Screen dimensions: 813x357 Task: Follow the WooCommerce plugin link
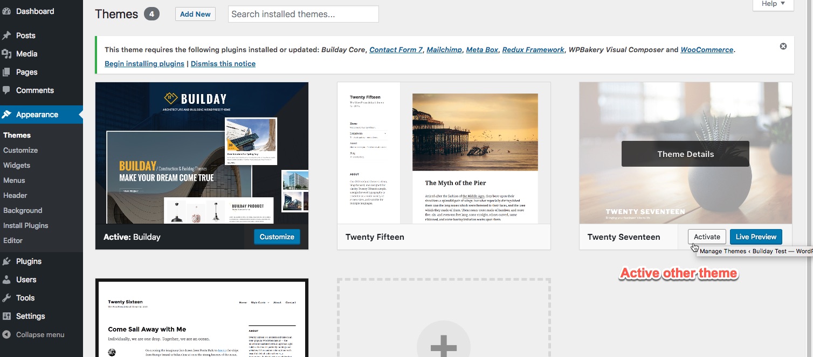(x=707, y=49)
